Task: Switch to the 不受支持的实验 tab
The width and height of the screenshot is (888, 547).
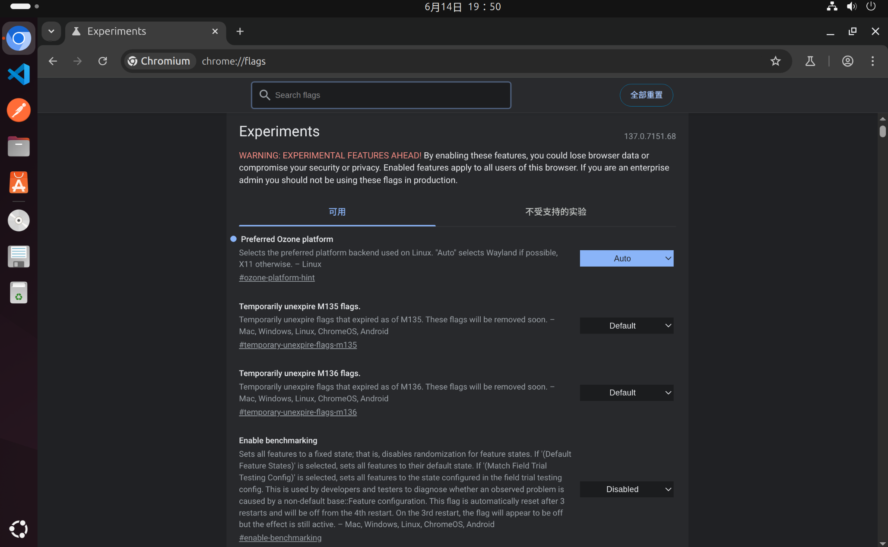Action: [x=555, y=212]
